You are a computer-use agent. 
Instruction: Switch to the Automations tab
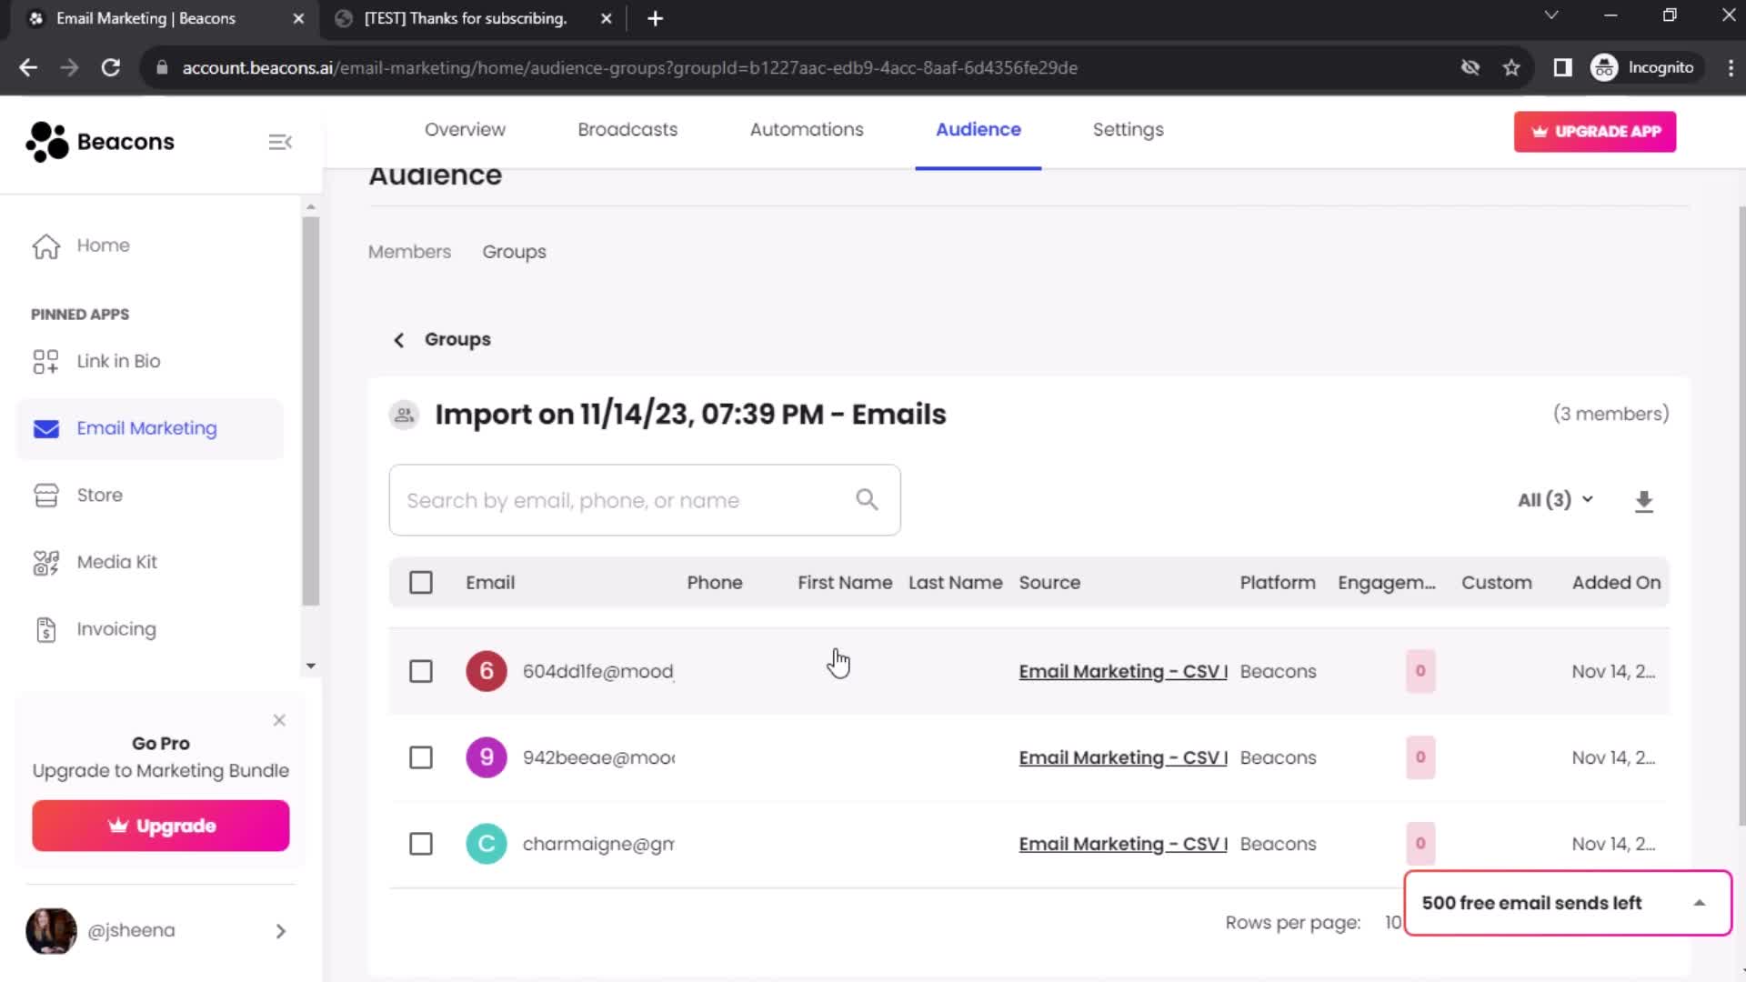pyautogui.click(x=807, y=130)
